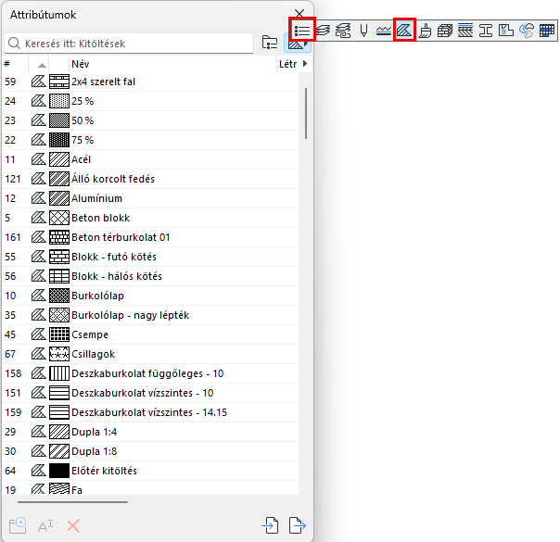Select Deszkaburkolat vízszintes - 10 fill

[150, 393]
